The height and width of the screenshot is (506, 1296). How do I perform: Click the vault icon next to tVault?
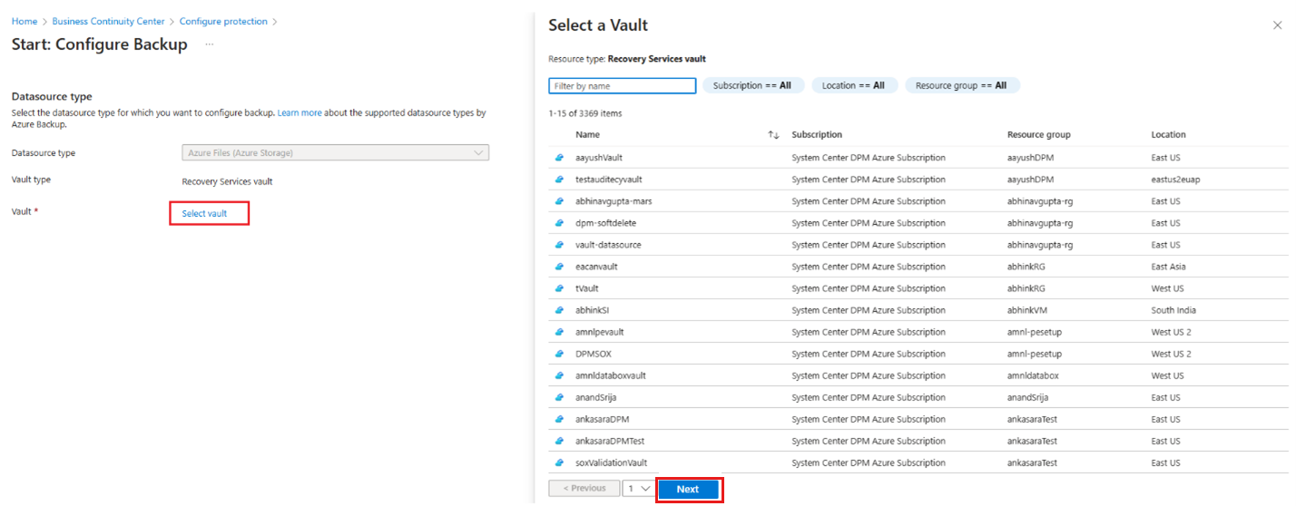click(x=559, y=288)
